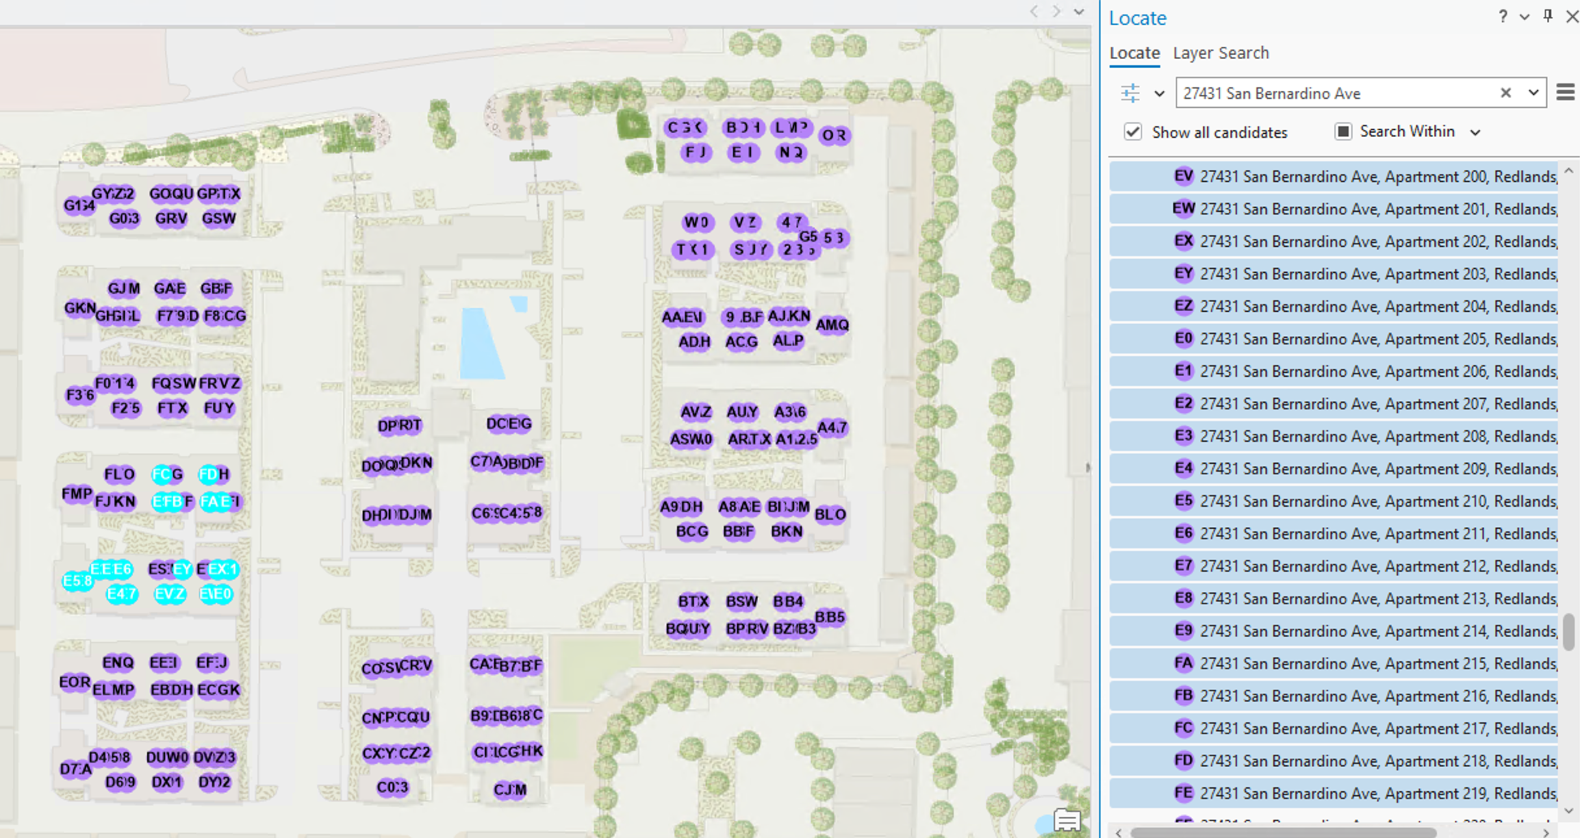Clear the search text with the X icon
The height and width of the screenshot is (838, 1580).
point(1506,93)
